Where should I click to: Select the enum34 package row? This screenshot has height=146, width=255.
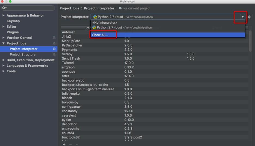(x=155, y=133)
